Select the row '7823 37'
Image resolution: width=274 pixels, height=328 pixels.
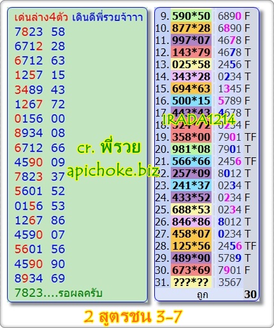tap(40, 176)
